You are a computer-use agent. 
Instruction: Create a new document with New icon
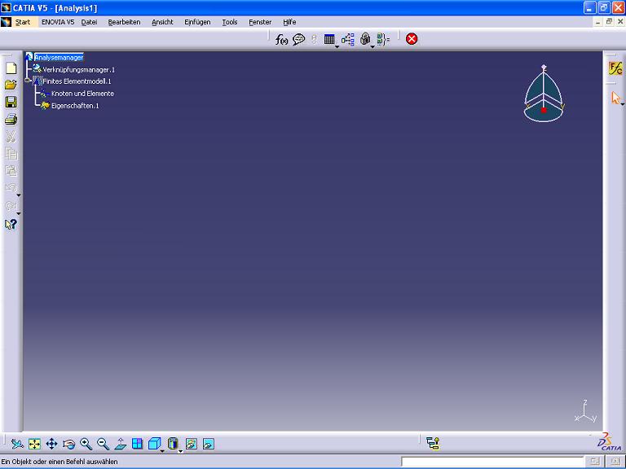click(x=11, y=68)
